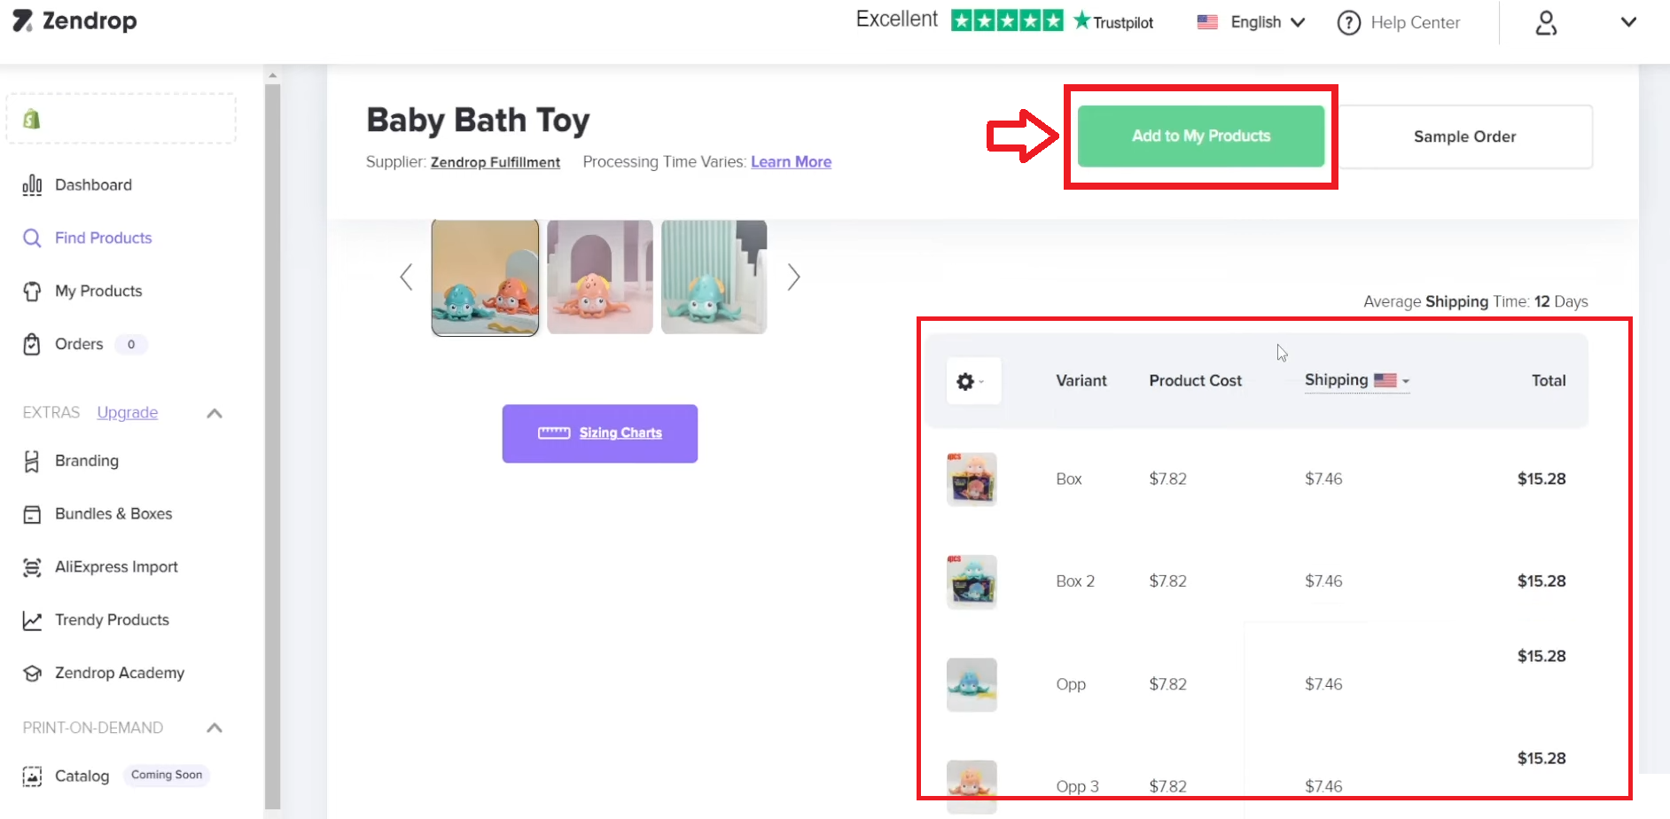Expand the account menu chevron at top right
Image resolution: width=1670 pixels, height=819 pixels.
coord(1628,22)
